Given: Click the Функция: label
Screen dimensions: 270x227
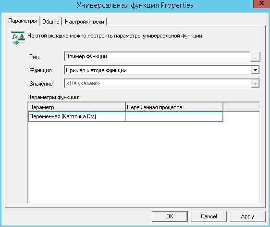Looking at the screenshot, I should pyautogui.click(x=41, y=70).
